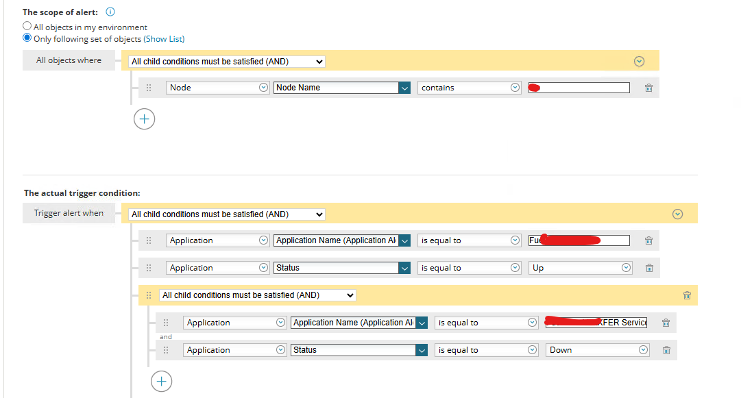Viewport: 741px width, 398px height.
Task: Grab drag handle of nested AND group
Action: [x=149, y=295]
